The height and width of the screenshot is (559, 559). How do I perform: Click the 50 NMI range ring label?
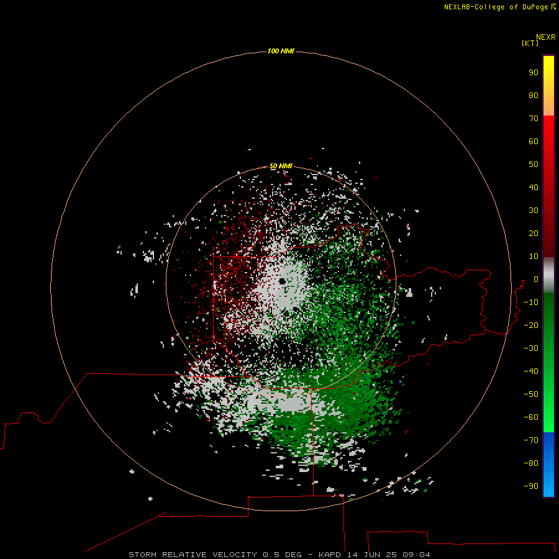pyautogui.click(x=281, y=166)
